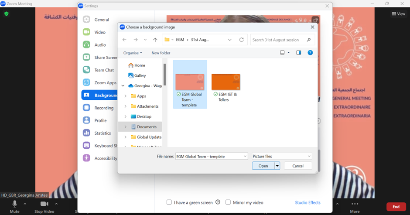Click green screen help question icon
Screen dimensions: 410x215
218,202
